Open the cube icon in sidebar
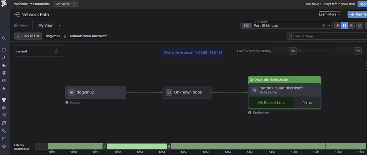 pyautogui.click(x=4, y=81)
